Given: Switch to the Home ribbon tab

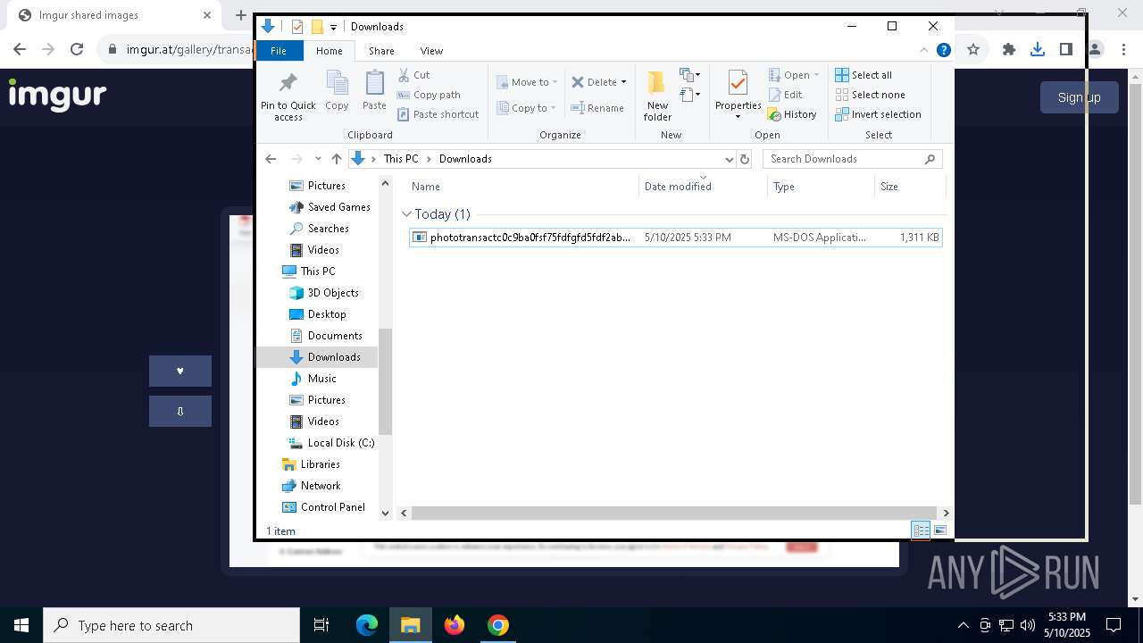Looking at the screenshot, I should tap(329, 51).
